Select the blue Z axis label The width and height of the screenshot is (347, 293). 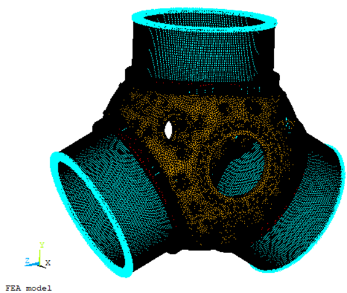pos(27,261)
